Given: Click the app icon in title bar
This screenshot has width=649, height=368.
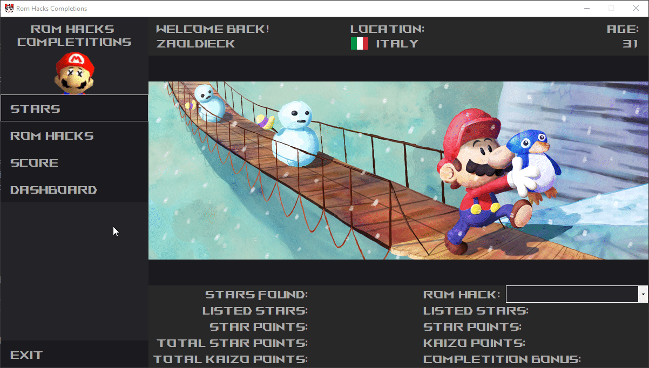Looking at the screenshot, I should point(9,8).
